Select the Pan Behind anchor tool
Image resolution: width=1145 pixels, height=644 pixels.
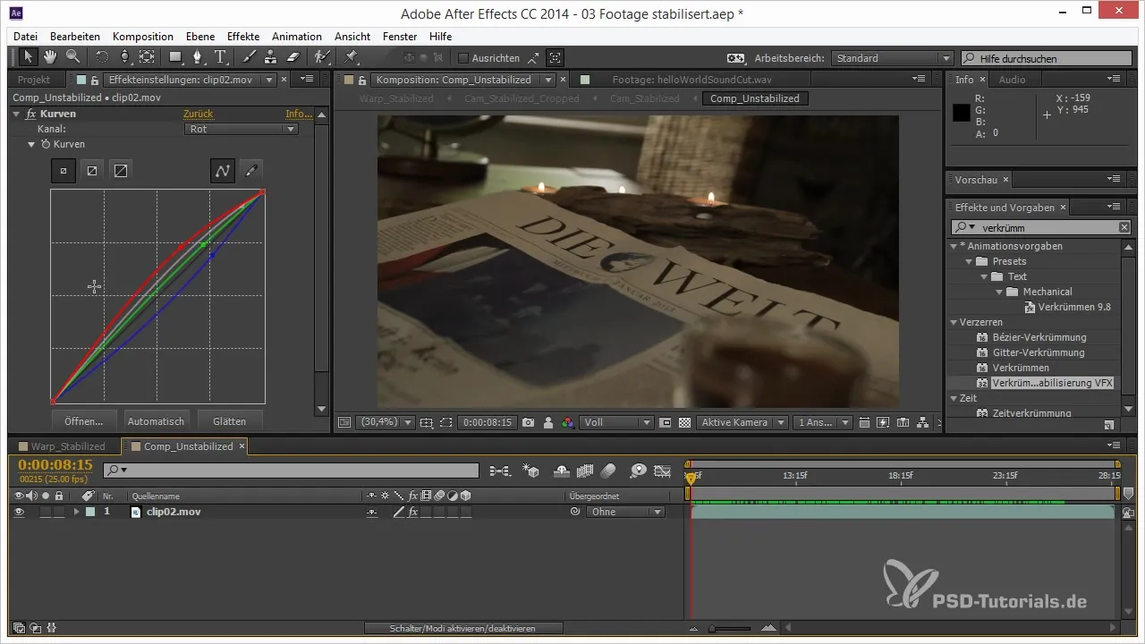tap(147, 57)
